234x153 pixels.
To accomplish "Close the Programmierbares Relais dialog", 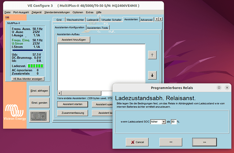I will pyautogui.click(x=227, y=87).
